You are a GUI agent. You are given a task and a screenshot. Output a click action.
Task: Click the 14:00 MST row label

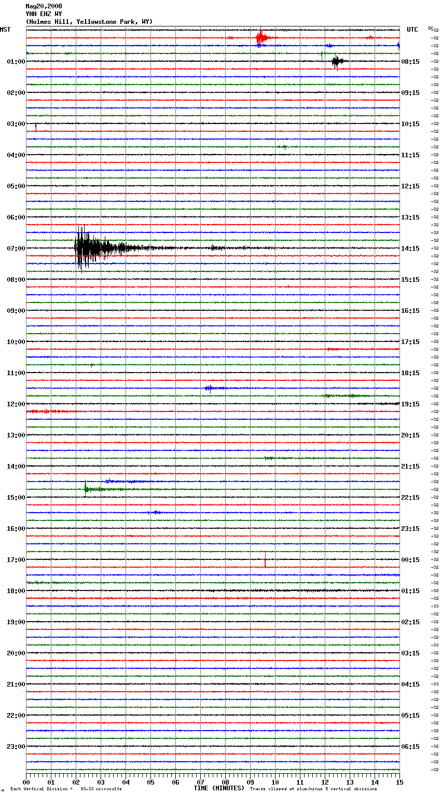pyautogui.click(x=16, y=466)
